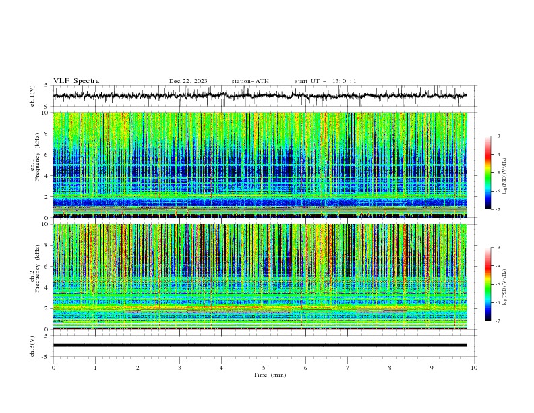This screenshot has width=534, height=413.
Task: Click the "ch.2 Frequency (kHz)" axis label
Action: pos(35,269)
